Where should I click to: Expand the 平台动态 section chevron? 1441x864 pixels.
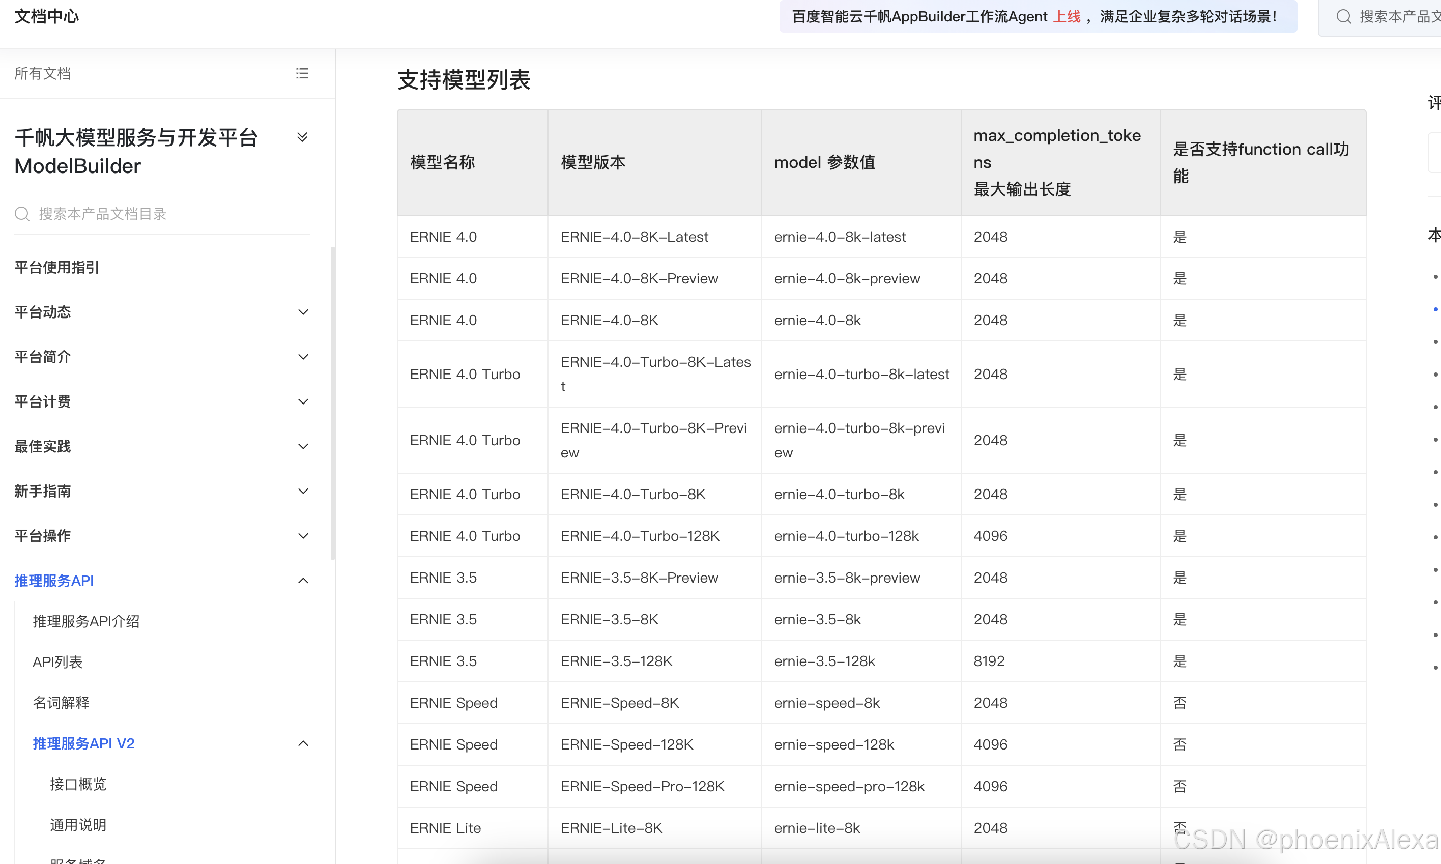tap(303, 312)
